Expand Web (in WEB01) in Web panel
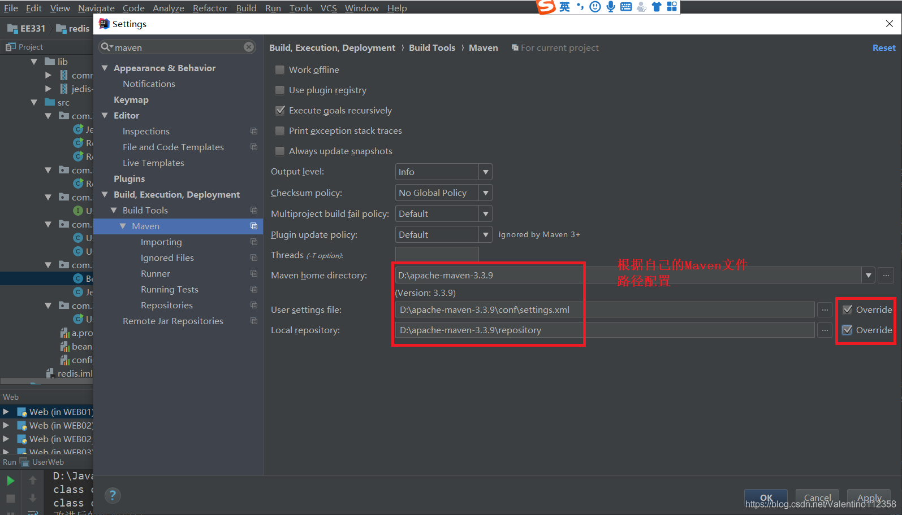The image size is (902, 515). [6, 412]
